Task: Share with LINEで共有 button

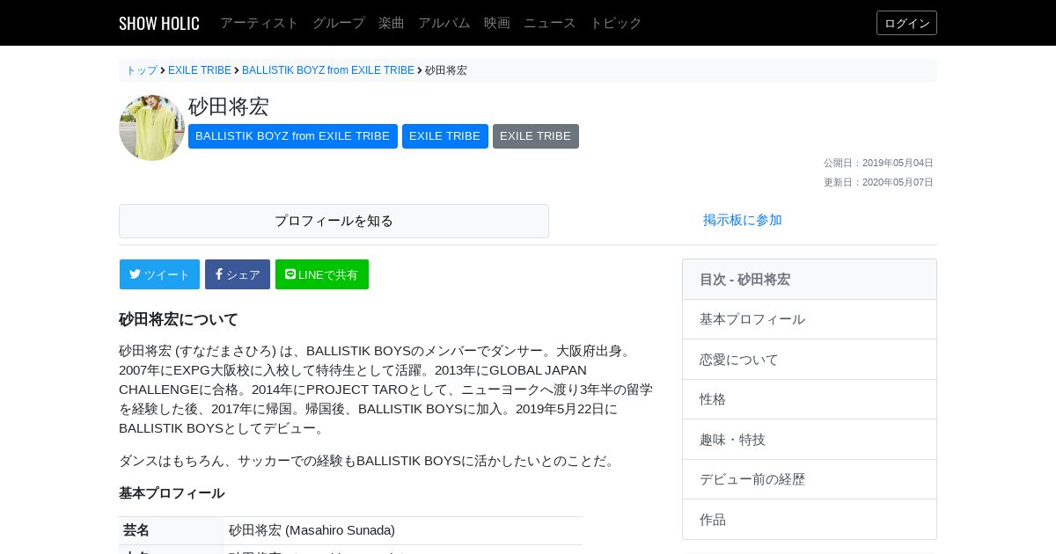Action: [x=322, y=274]
